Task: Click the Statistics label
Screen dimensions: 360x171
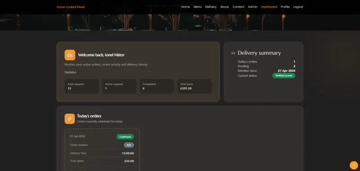Action: 70,72
